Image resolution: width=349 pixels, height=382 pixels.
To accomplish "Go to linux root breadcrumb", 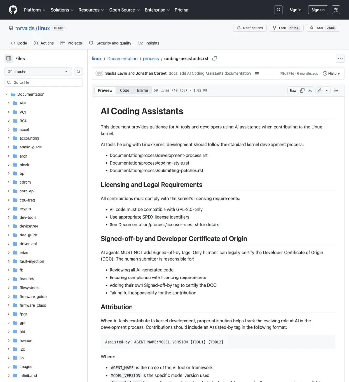I will [x=97, y=59].
